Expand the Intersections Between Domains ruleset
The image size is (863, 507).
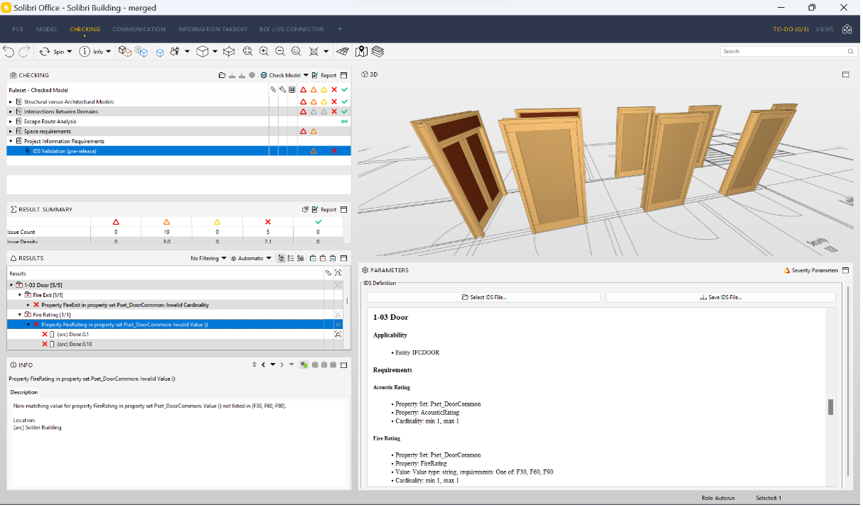point(11,111)
